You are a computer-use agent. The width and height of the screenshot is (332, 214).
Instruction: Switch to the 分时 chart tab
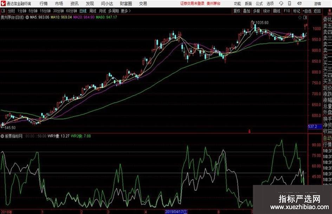pyautogui.click(x=12, y=11)
